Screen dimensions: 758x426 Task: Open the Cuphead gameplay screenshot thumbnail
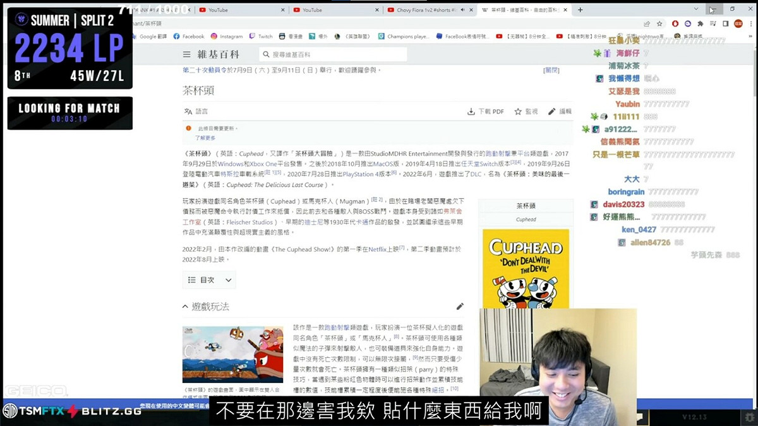point(232,354)
